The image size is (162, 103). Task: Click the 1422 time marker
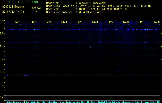pyautogui.click(x=33, y=22)
